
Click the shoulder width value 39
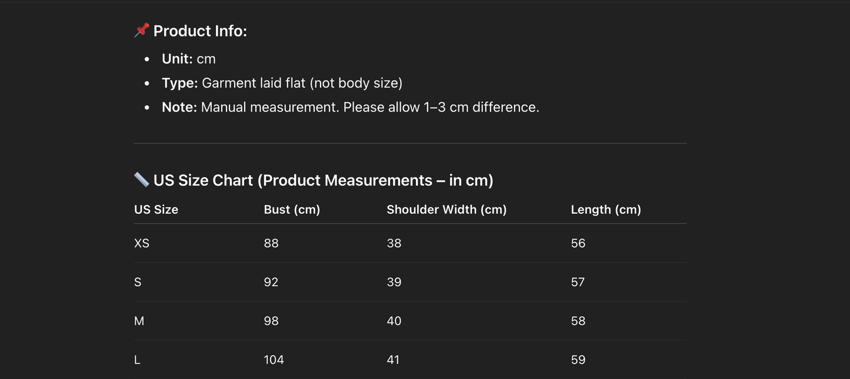point(394,282)
